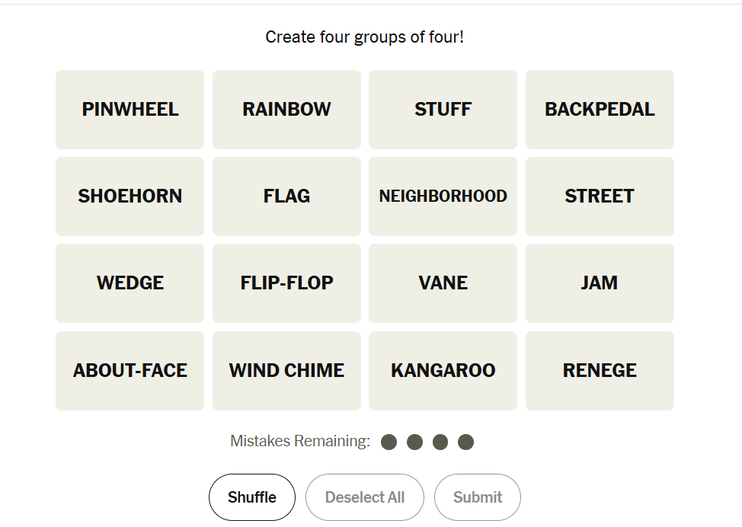Click the NEIGHBORHOOD tile
Image resolution: width=742 pixels, height=527 pixels.
tap(443, 196)
